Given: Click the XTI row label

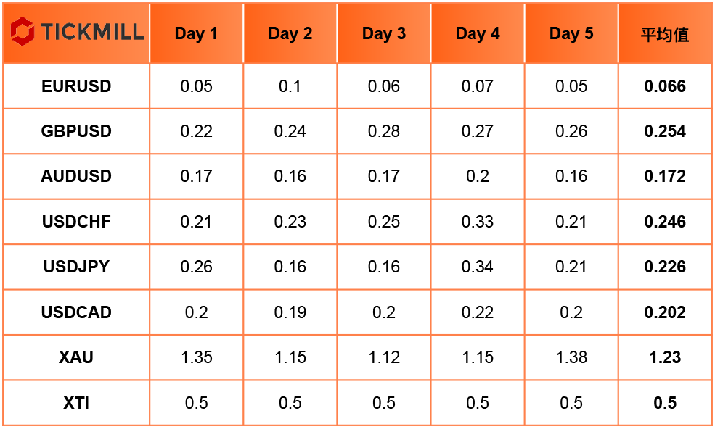Looking at the screenshot, I should [x=76, y=403].
